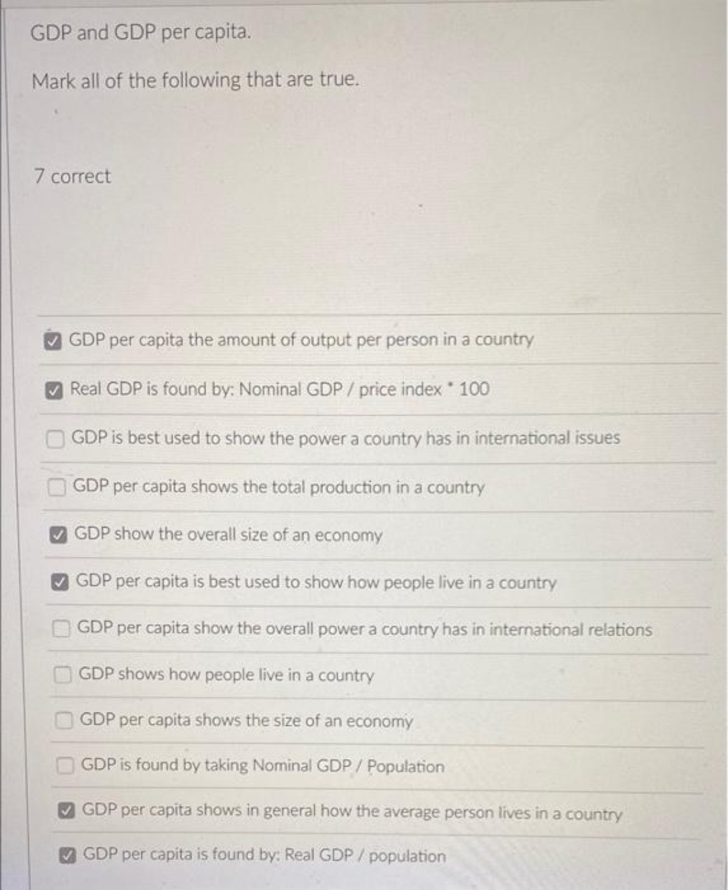This screenshot has height=890, width=728.
Task: Click the row about total production in a country
Action: (x=280, y=487)
